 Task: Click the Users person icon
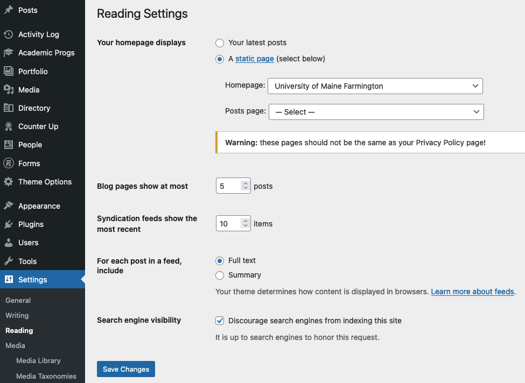point(9,243)
